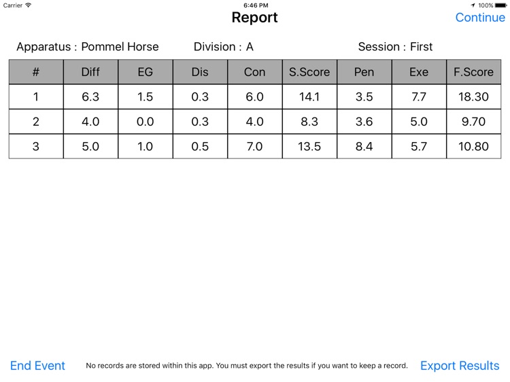Viewport: 510px width, 382px height.
Task: Click the Apparatus Pommel Horse label
Action: 88,47
